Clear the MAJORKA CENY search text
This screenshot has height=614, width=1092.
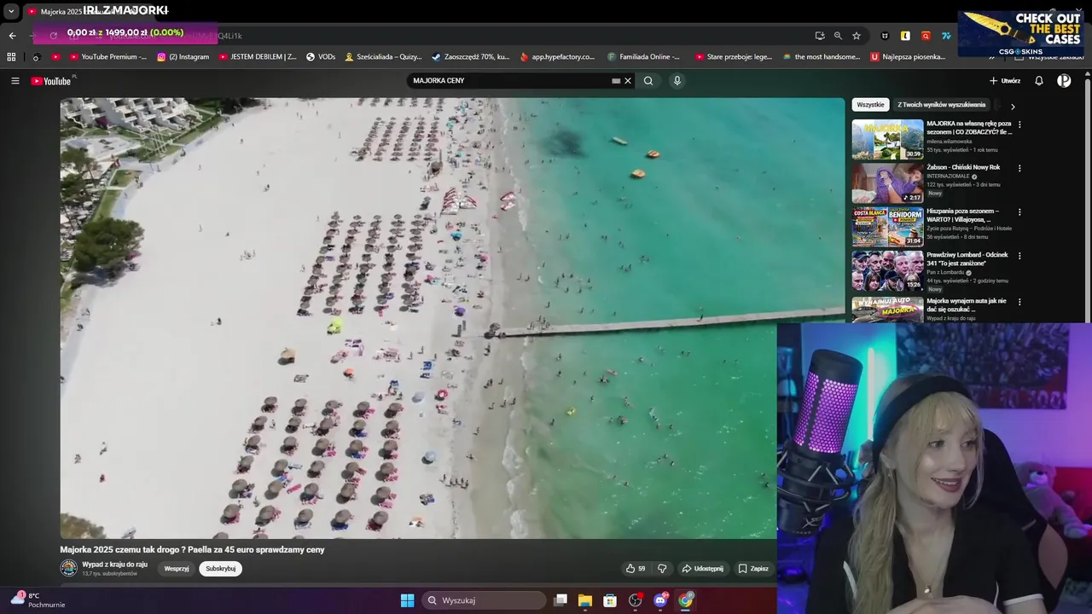click(x=628, y=81)
